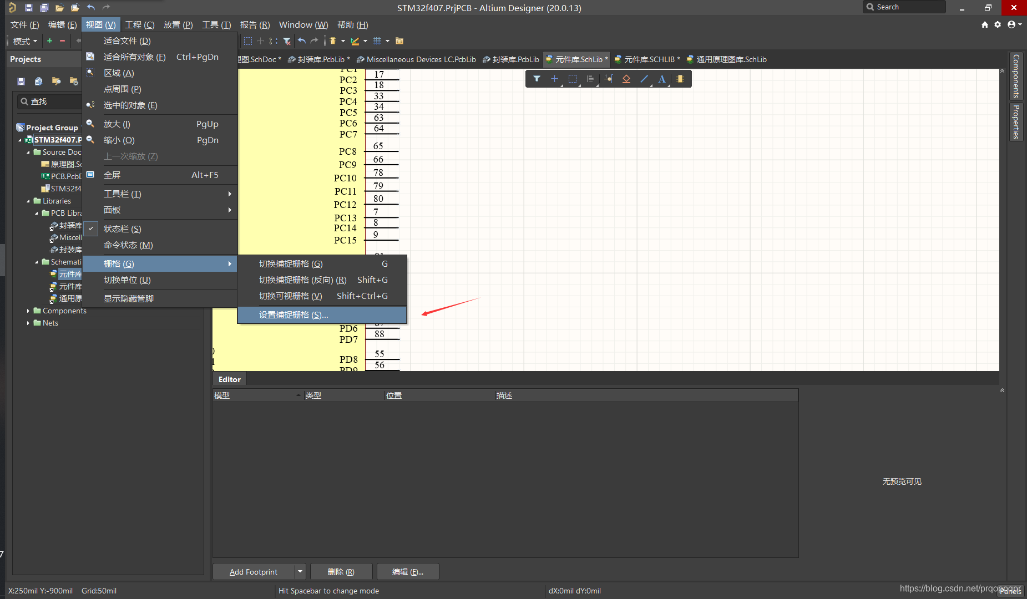Click the 编辑 (E)... button

(408, 571)
